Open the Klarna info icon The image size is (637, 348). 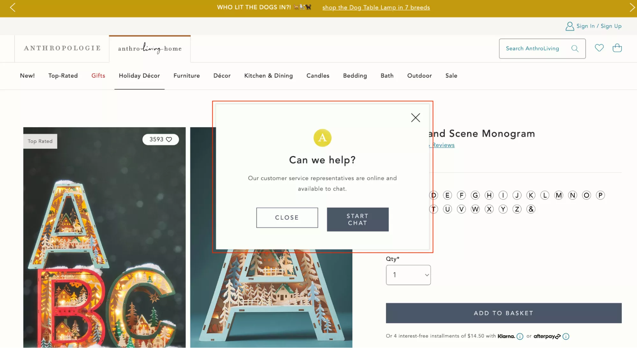520,336
